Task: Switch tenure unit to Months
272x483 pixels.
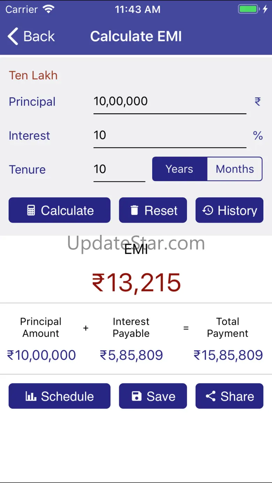Action: 235,169
